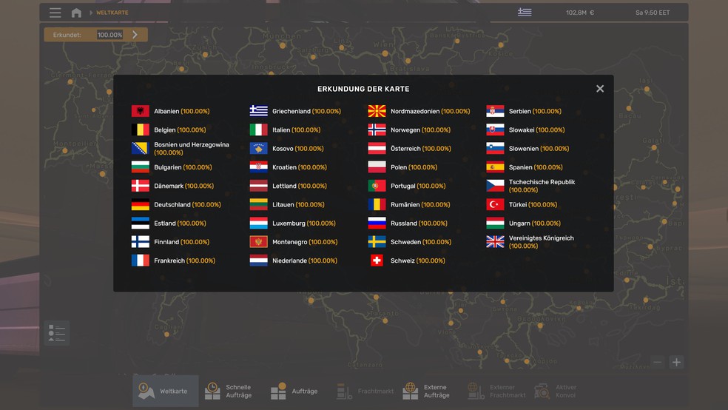Open the hamburger main menu
This screenshot has width=728, height=410.
tap(55, 13)
